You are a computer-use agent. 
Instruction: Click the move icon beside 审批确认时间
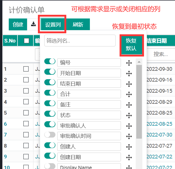[x=129, y=136]
